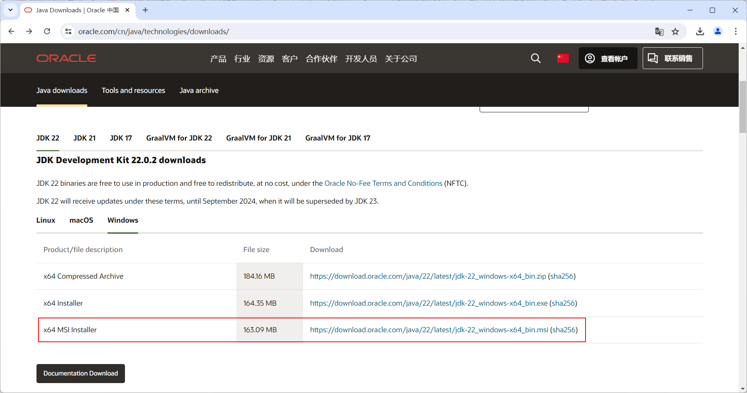Switch to the JDK 22 tab
The height and width of the screenshot is (393, 747).
point(48,138)
